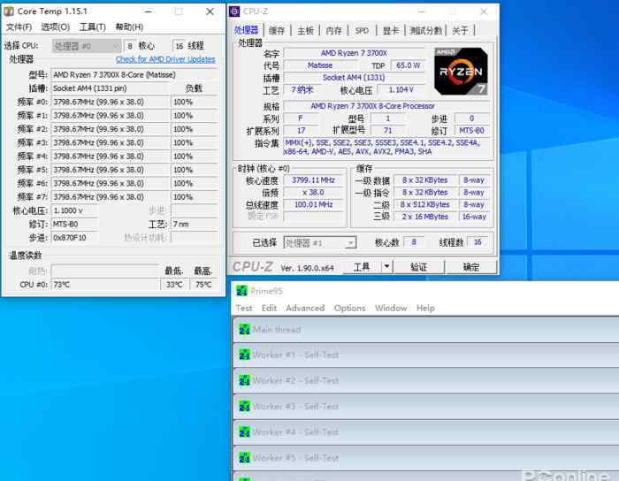Click the 核心电压 1.1000 v value
Screen dimensions: 619x481
tap(74, 210)
